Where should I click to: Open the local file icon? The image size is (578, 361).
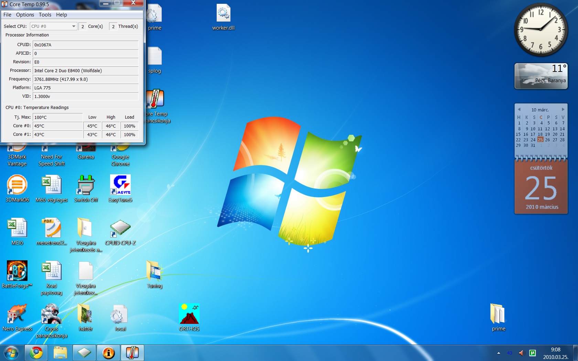coord(120,317)
